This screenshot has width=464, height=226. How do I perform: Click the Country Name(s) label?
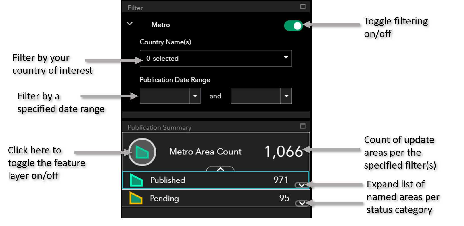pos(165,42)
